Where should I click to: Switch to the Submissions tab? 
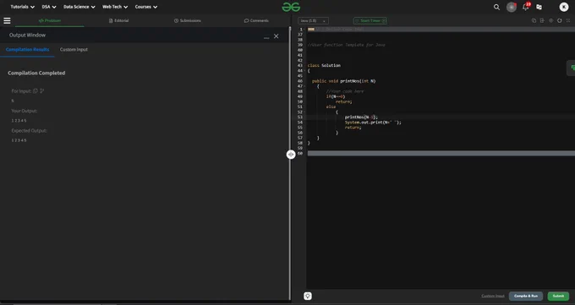188,20
